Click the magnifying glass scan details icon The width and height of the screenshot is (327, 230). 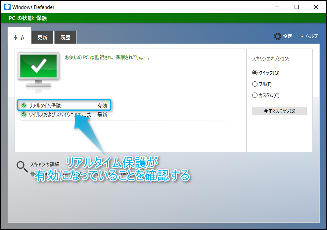tap(22, 167)
